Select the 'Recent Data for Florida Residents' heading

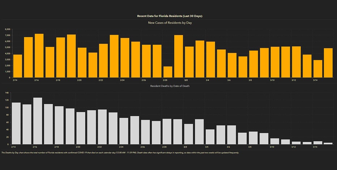(172, 16)
